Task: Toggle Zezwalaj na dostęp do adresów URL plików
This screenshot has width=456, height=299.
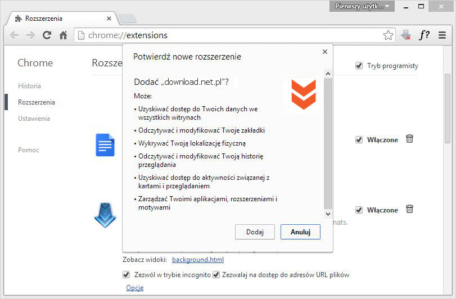Action: tap(216, 275)
